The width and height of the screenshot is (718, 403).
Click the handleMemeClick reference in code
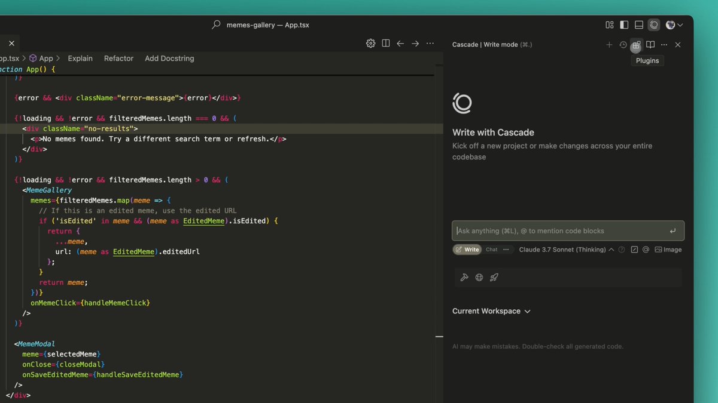click(x=115, y=303)
